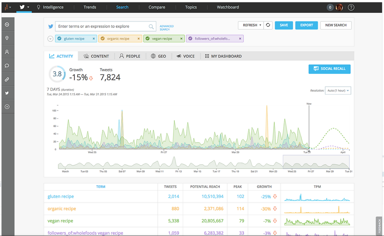
Task: Toggle the organic recipe term checkbox
Action: (103, 39)
